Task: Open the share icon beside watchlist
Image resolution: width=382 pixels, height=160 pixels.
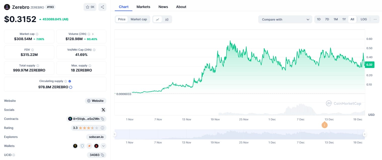Action: click(x=102, y=7)
